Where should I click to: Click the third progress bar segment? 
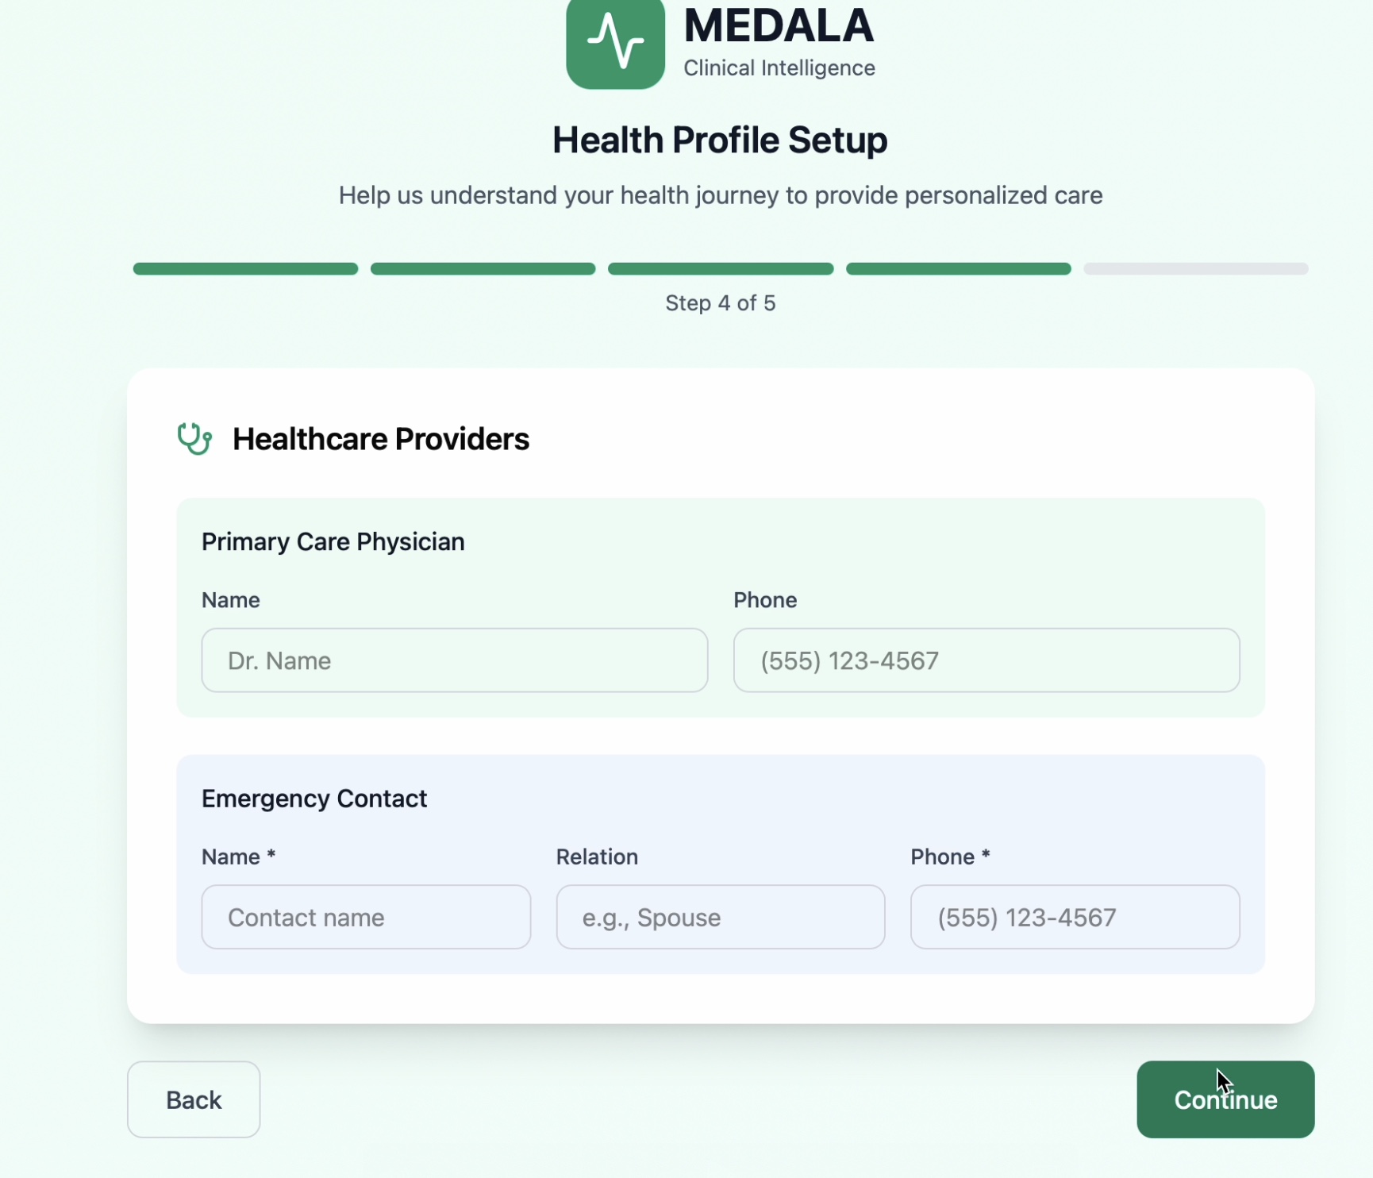point(721,269)
